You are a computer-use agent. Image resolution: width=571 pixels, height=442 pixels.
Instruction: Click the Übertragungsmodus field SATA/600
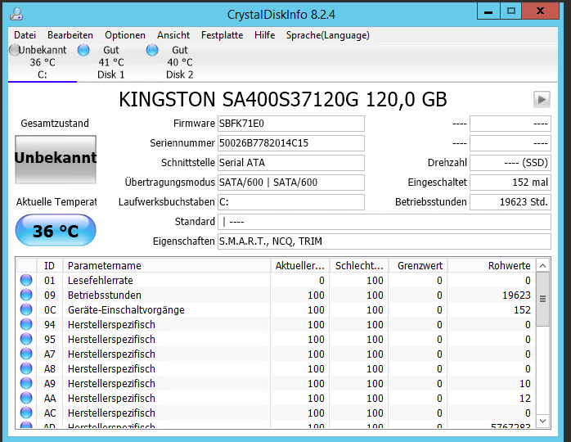point(291,183)
